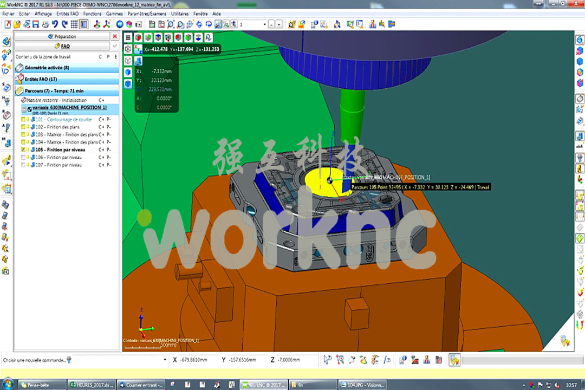This screenshot has width=585, height=390.
Task: Click the multicolor cube rendering icon
Action: 129,24
